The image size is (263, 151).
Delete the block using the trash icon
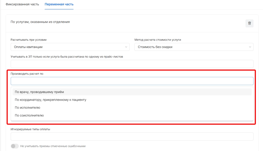coord(249,23)
